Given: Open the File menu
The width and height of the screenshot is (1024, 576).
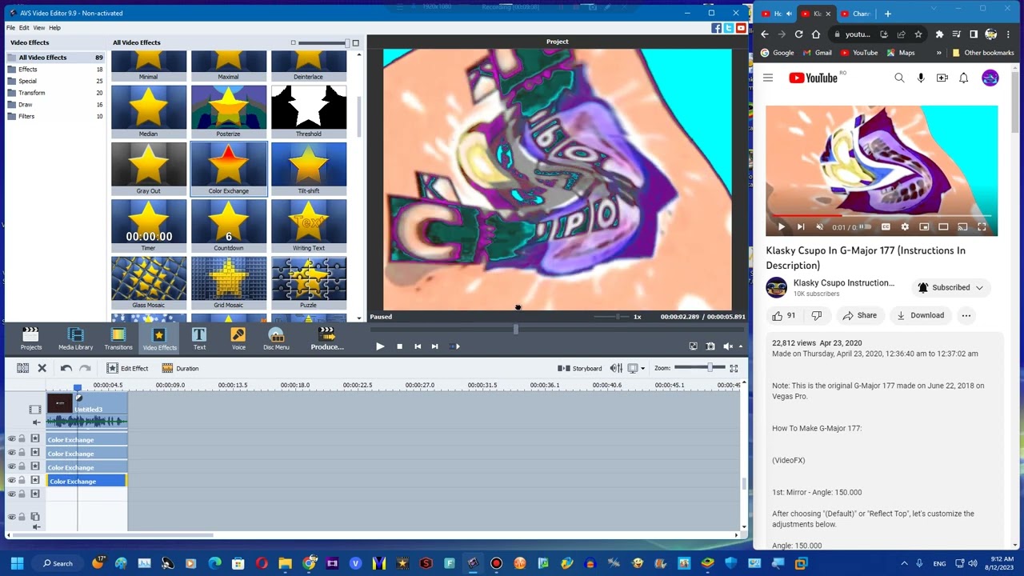Looking at the screenshot, I should 11,28.
